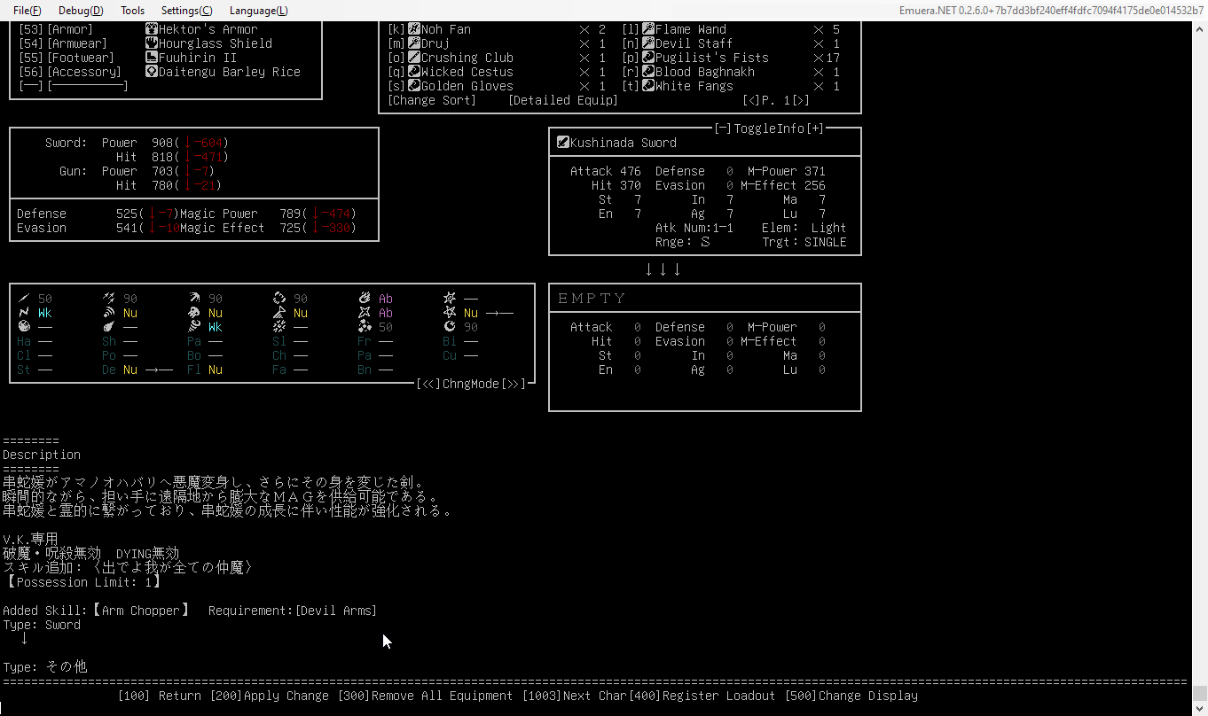
Task: Switch ChngMode to previous mode
Action: [428, 384]
